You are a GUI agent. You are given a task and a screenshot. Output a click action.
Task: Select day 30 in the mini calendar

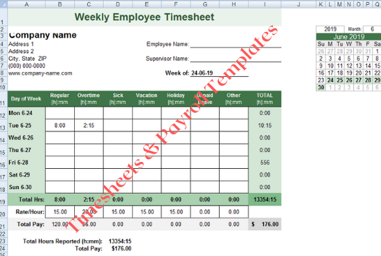click(x=321, y=87)
